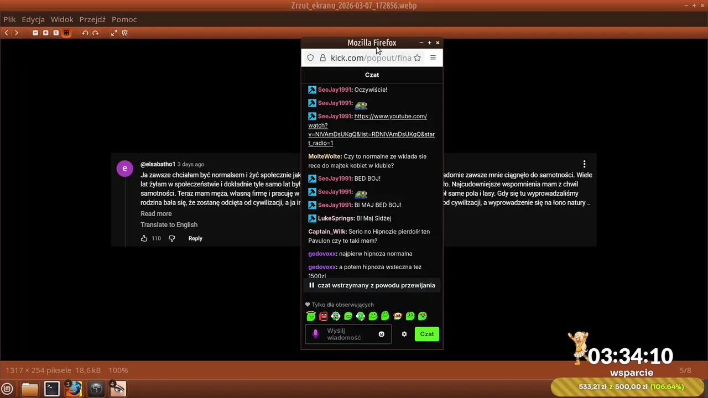This screenshot has height=398, width=708.
Task: Toggle best fit zoom in viewer toolbar
Action: click(x=66, y=33)
